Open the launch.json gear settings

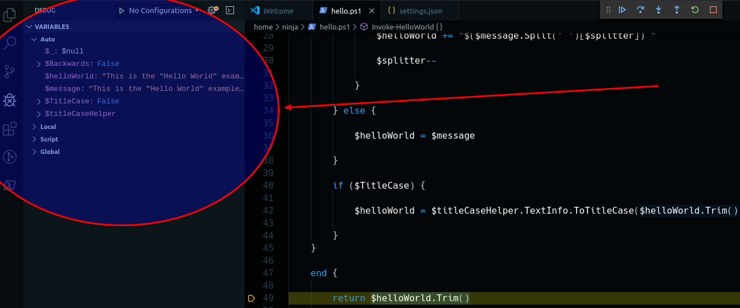tap(212, 10)
